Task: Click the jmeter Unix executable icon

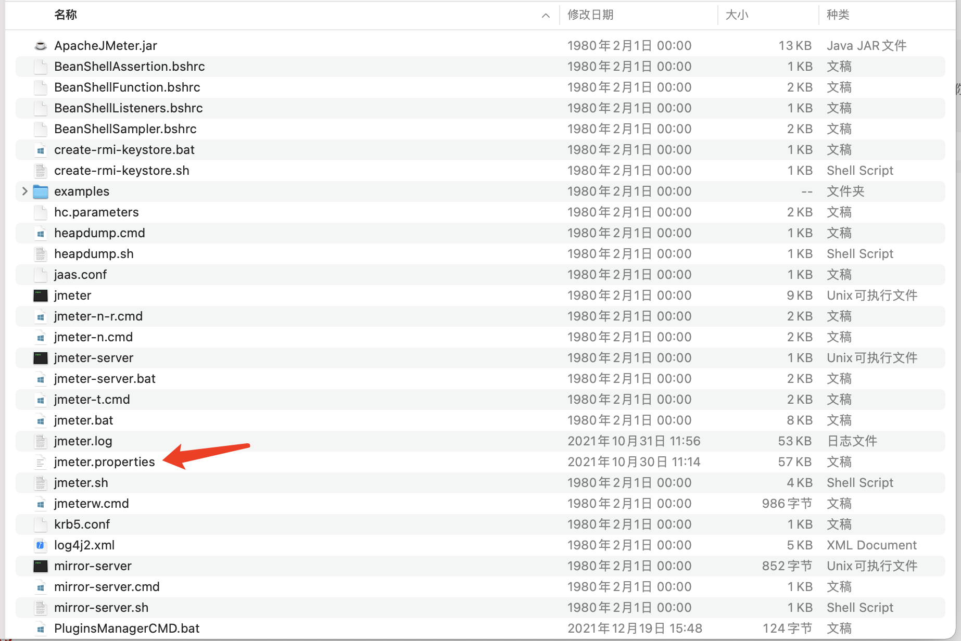Action: (x=41, y=296)
